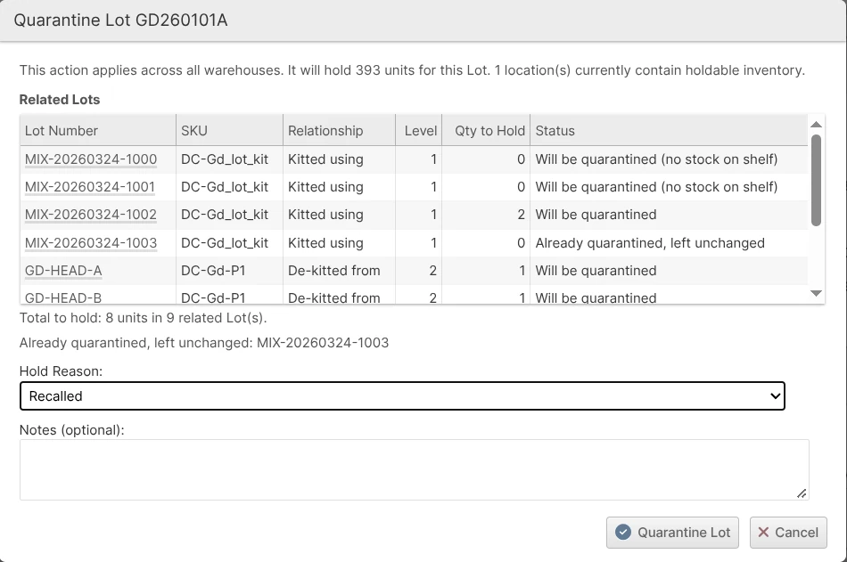Click the chevron arrow of Recalled dropdown
Image resolution: width=847 pixels, height=562 pixels.
[x=775, y=396]
